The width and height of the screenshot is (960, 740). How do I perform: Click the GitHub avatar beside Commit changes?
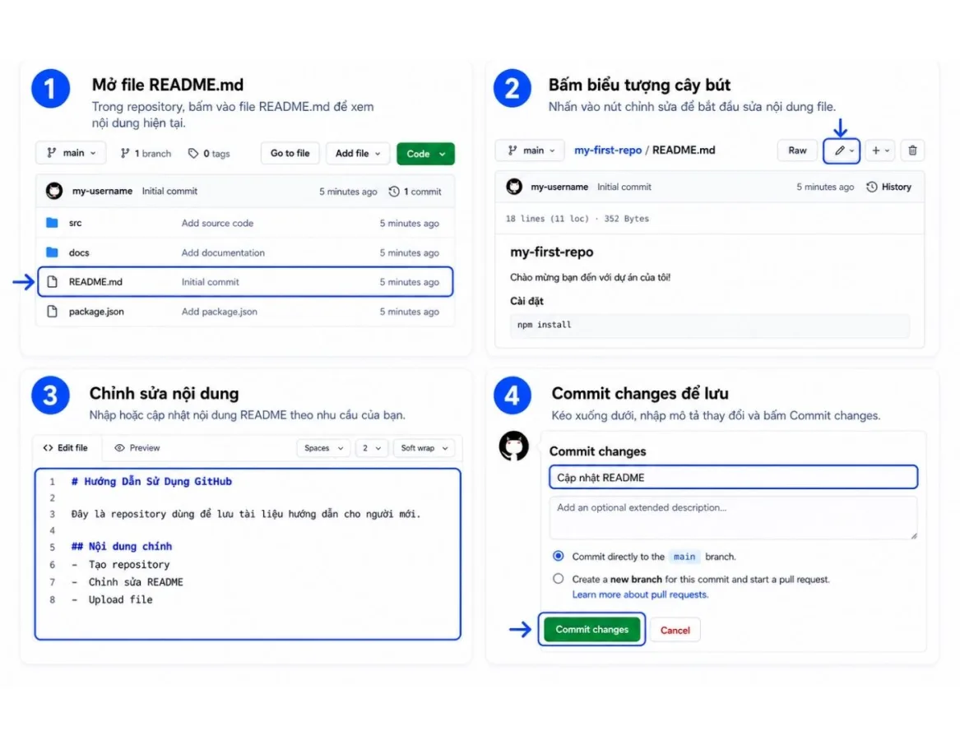coord(513,446)
